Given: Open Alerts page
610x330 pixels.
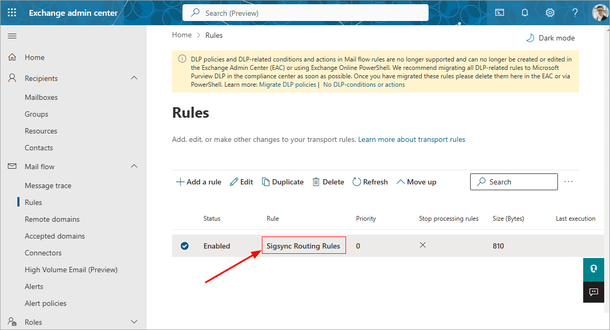Looking at the screenshot, I should [x=34, y=286].
